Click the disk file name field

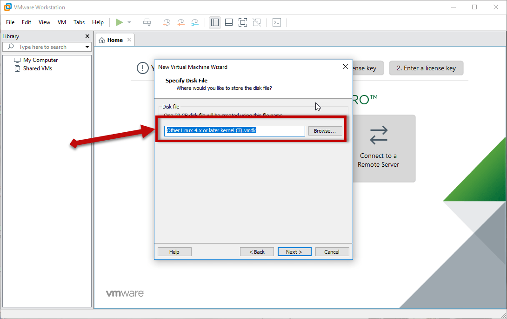pyautogui.click(x=235, y=131)
